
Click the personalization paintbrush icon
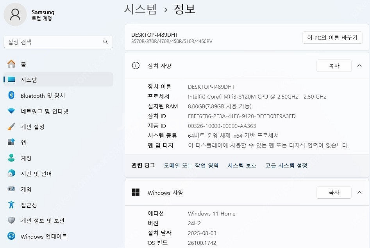coord(11,127)
